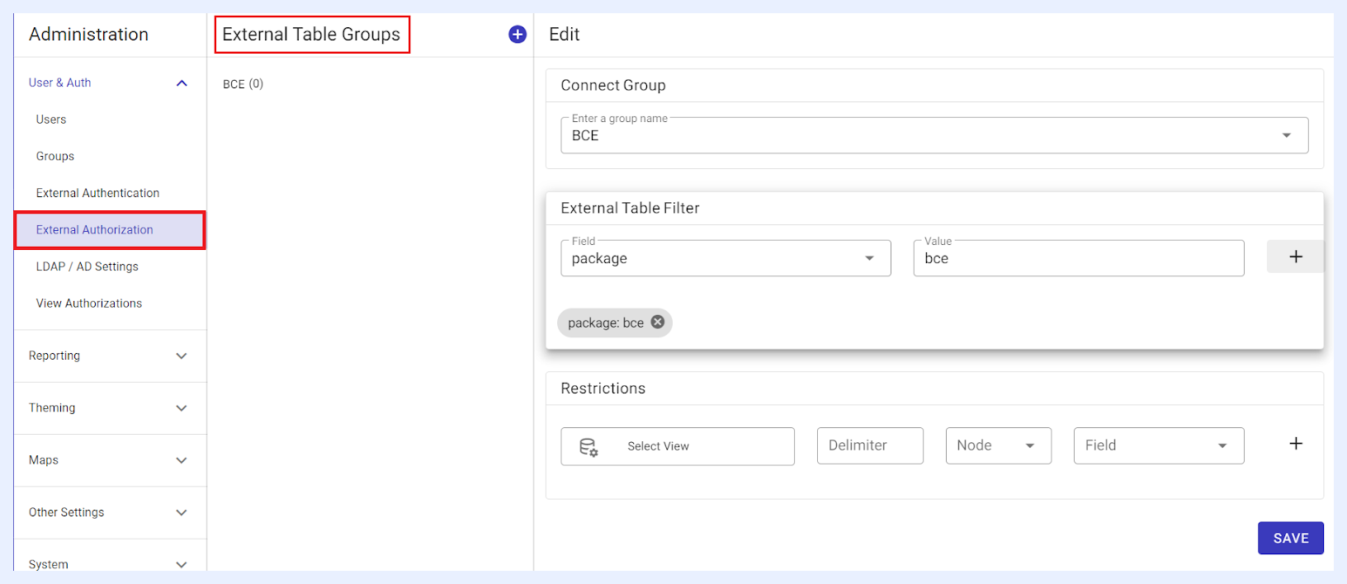Open the group name dropdown showing BCE

(934, 135)
